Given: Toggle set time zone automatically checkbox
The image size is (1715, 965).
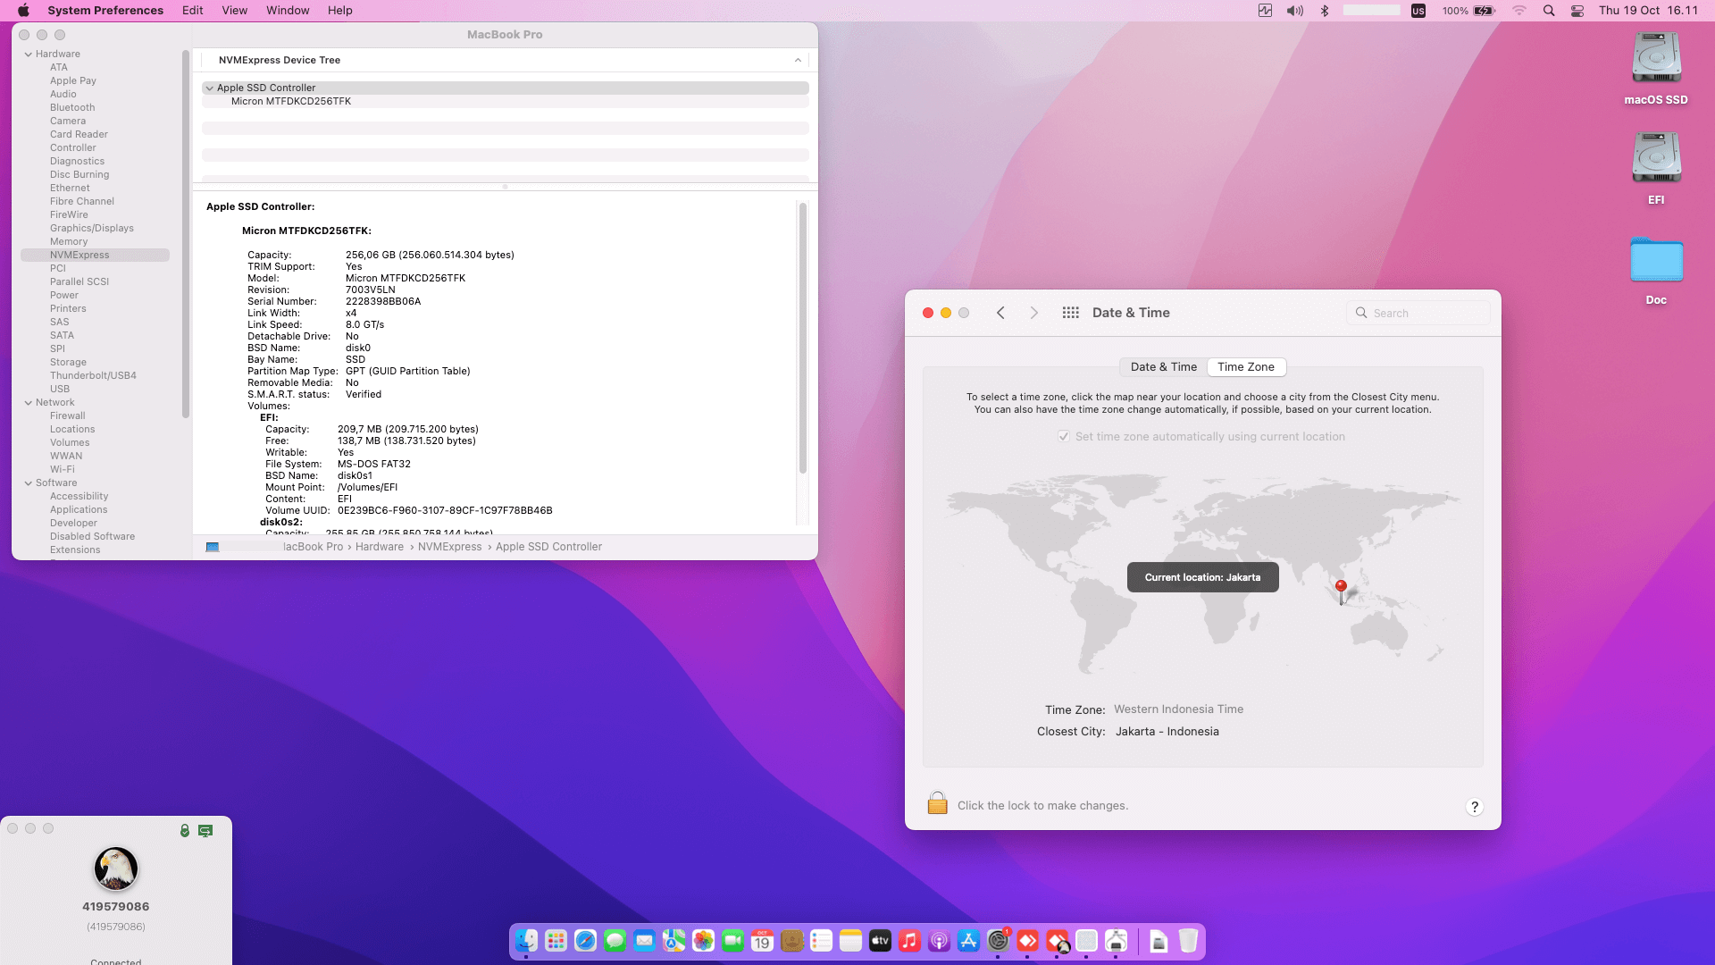Looking at the screenshot, I should pyautogui.click(x=1064, y=437).
